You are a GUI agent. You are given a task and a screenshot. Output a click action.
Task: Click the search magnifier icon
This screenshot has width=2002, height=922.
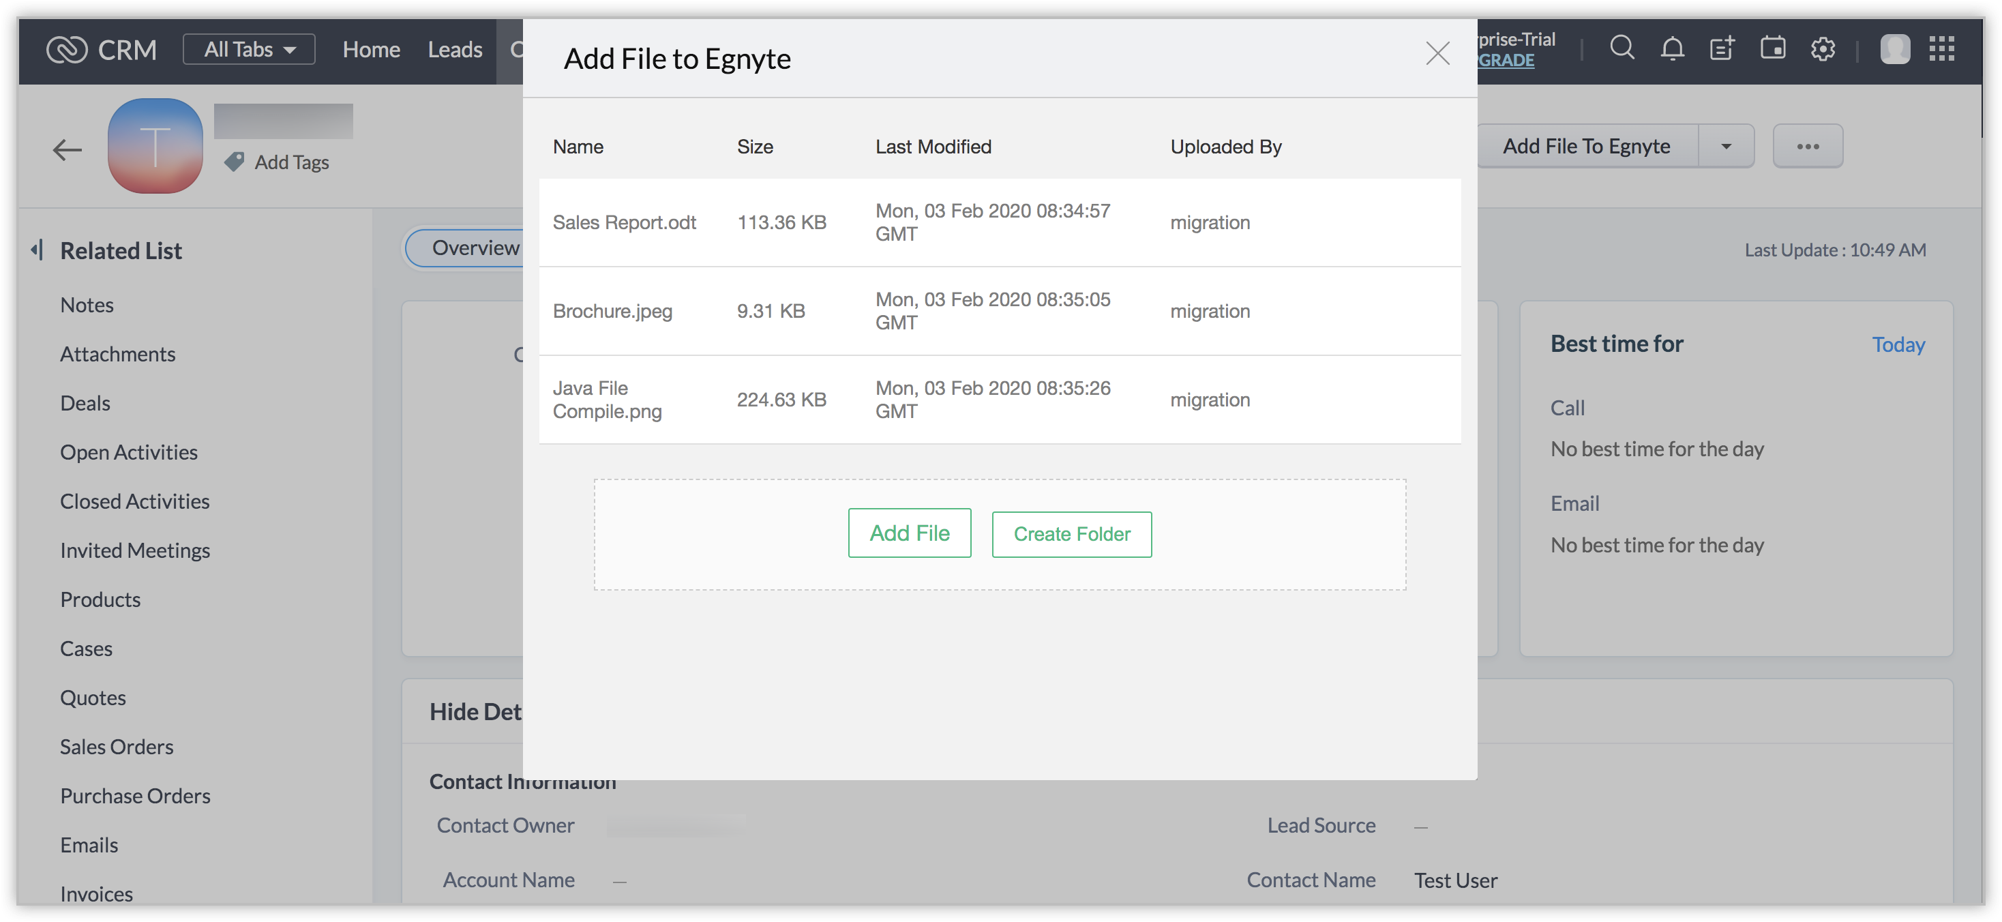tap(1622, 48)
